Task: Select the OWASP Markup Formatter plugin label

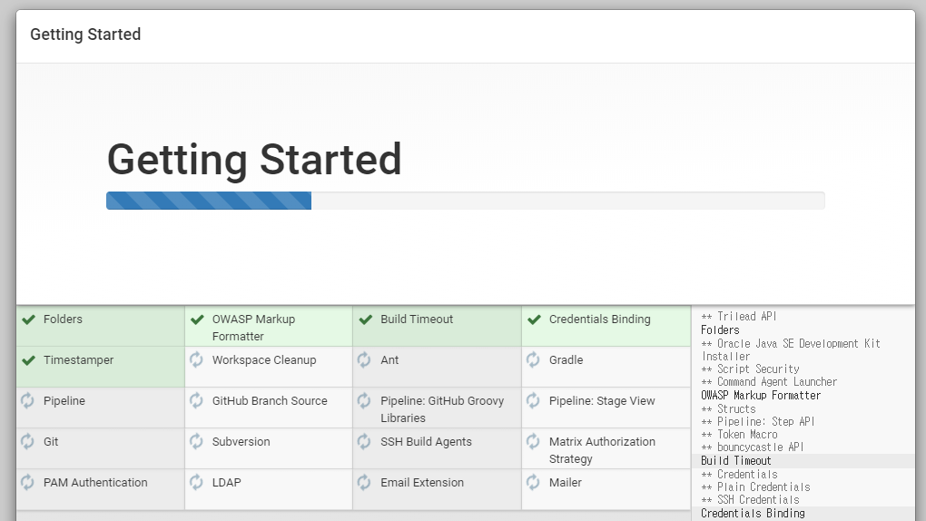Action: point(253,328)
